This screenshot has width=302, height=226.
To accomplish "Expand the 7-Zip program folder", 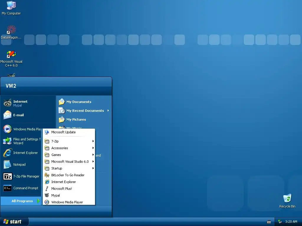I will [69, 141].
